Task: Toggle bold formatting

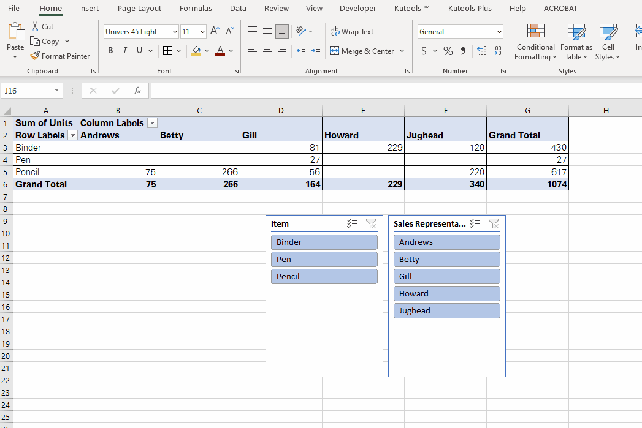Action: click(x=110, y=51)
